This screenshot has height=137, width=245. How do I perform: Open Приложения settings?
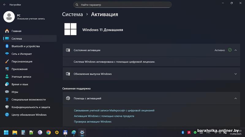point(30,69)
